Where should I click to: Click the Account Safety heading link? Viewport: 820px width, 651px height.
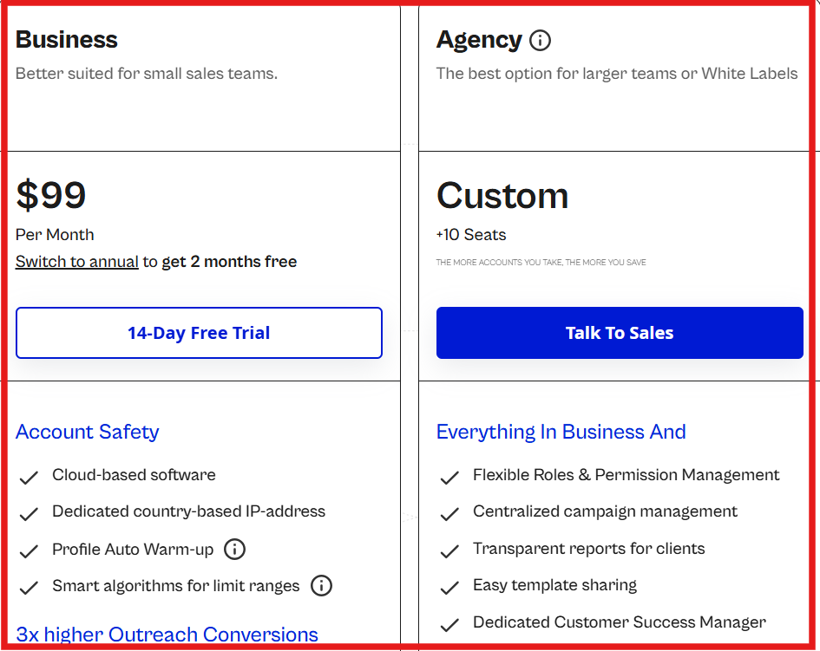pyautogui.click(x=87, y=431)
